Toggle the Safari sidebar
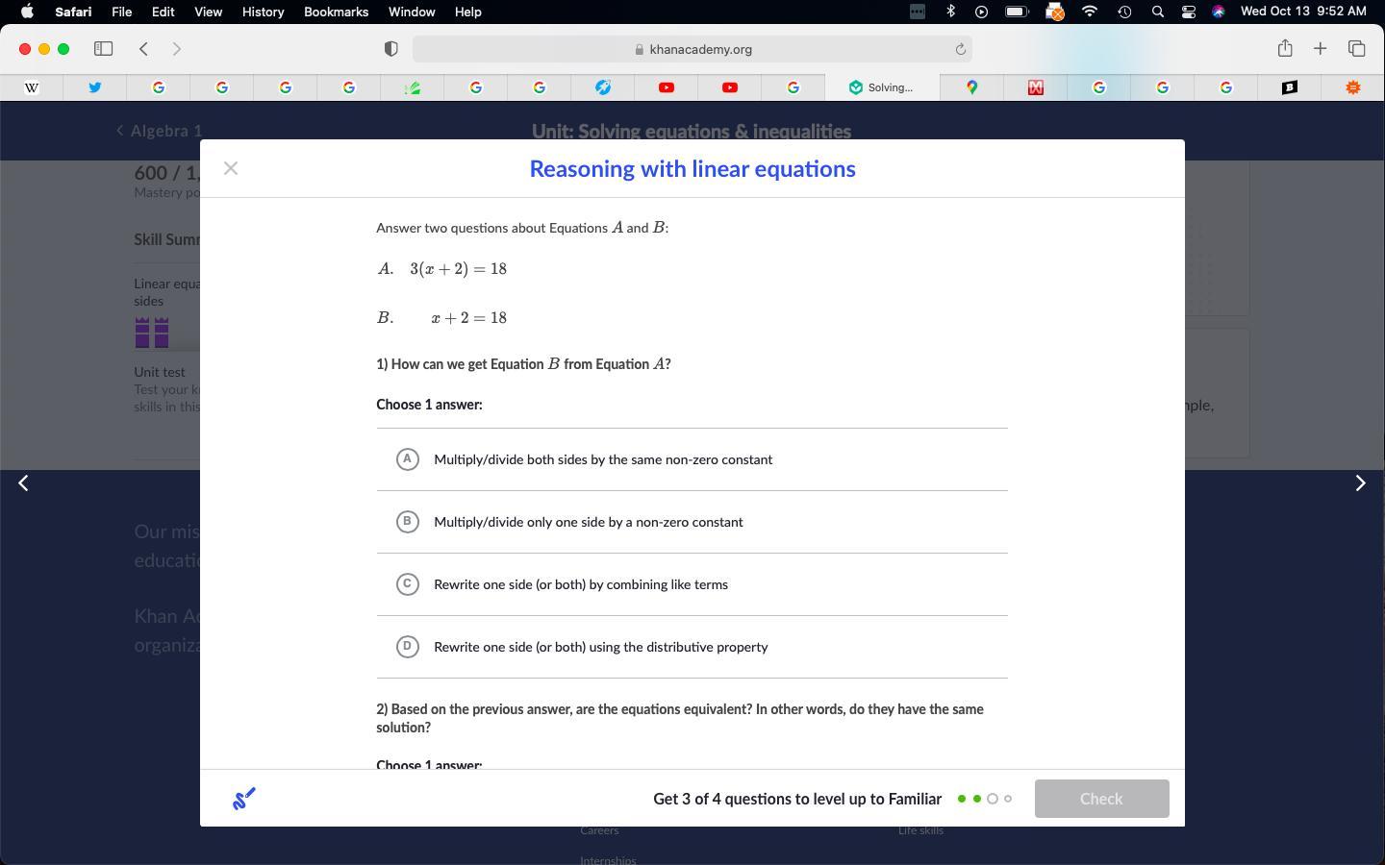This screenshot has height=865, width=1385. tap(103, 49)
